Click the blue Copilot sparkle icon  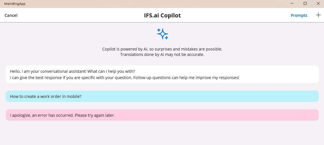pyautogui.click(x=162, y=34)
